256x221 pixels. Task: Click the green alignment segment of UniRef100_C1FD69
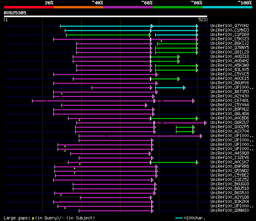(108, 35)
